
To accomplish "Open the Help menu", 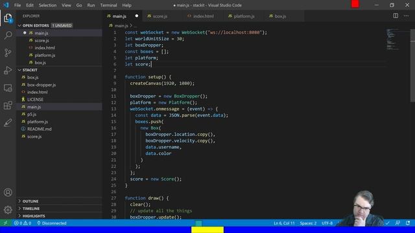I will click(x=126, y=5).
